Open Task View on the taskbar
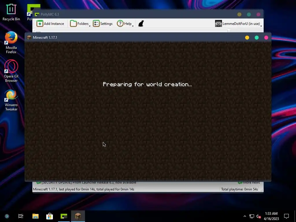The height and width of the screenshot is (222, 296). pos(21,216)
